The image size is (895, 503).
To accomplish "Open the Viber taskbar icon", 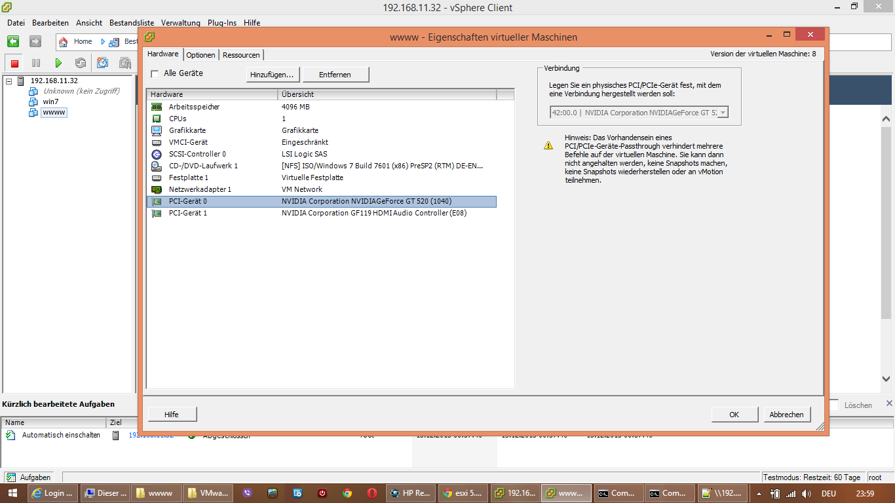I will coord(247,493).
